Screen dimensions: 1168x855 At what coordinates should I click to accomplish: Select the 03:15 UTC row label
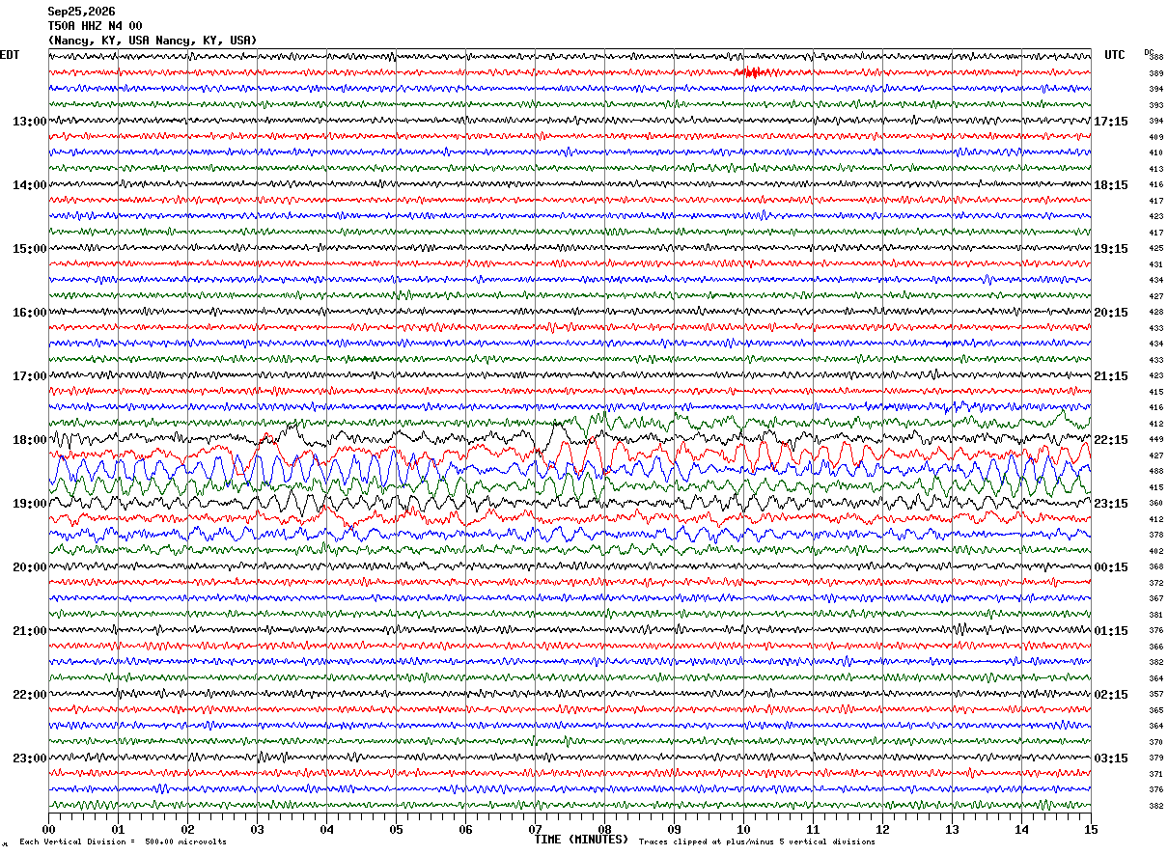coord(1110,758)
